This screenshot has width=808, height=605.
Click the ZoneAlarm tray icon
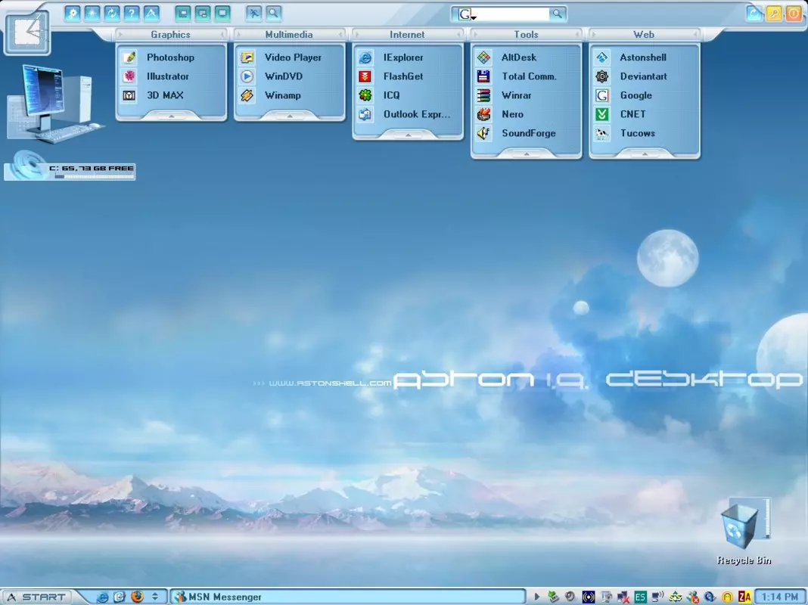click(744, 597)
